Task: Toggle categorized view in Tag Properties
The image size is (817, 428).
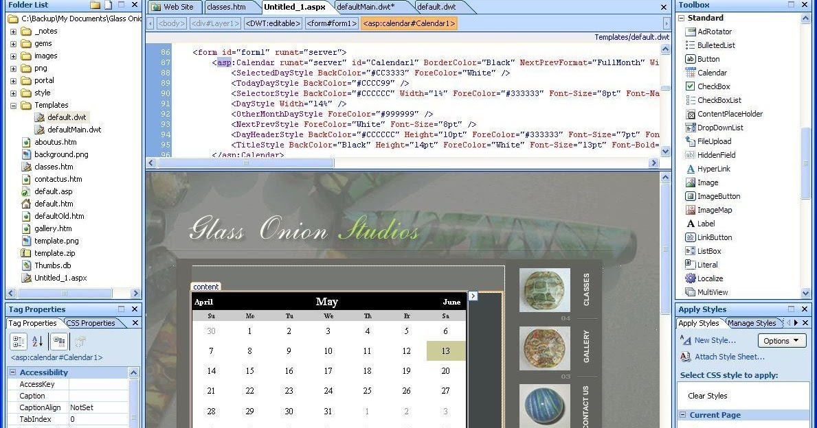Action: [x=18, y=341]
